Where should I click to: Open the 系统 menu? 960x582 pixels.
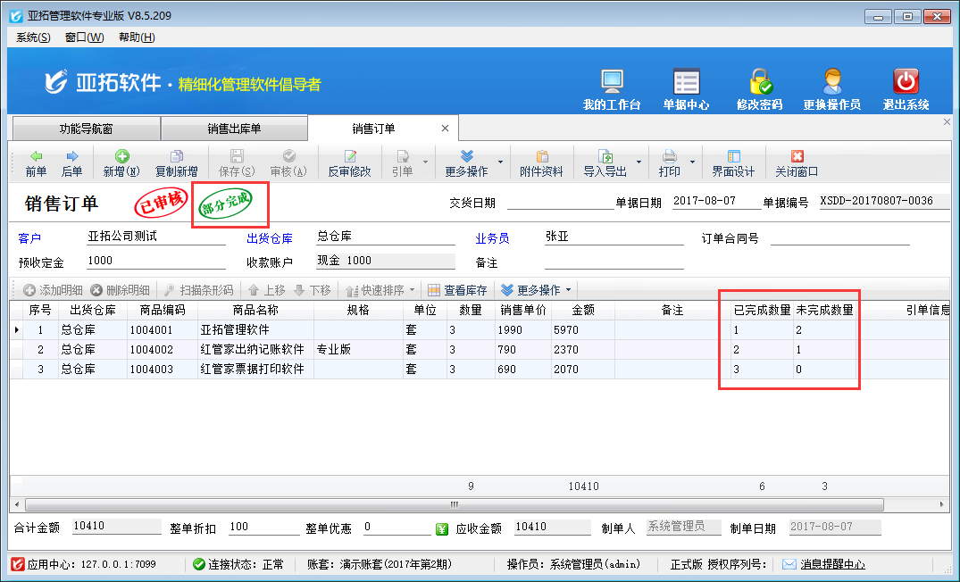(33, 37)
